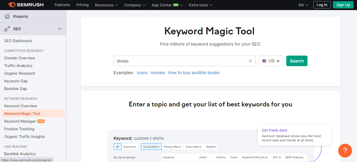Click the Projects home icon
This screenshot has width=357, height=162.
click(7, 16)
